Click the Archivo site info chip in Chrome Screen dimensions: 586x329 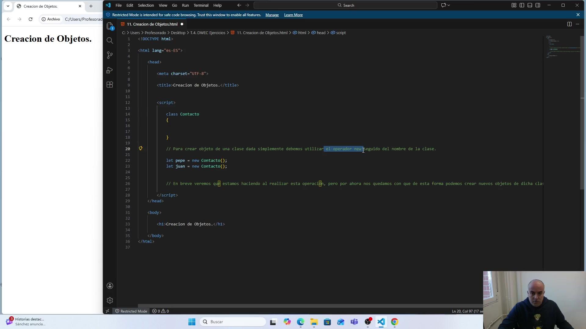click(51, 19)
